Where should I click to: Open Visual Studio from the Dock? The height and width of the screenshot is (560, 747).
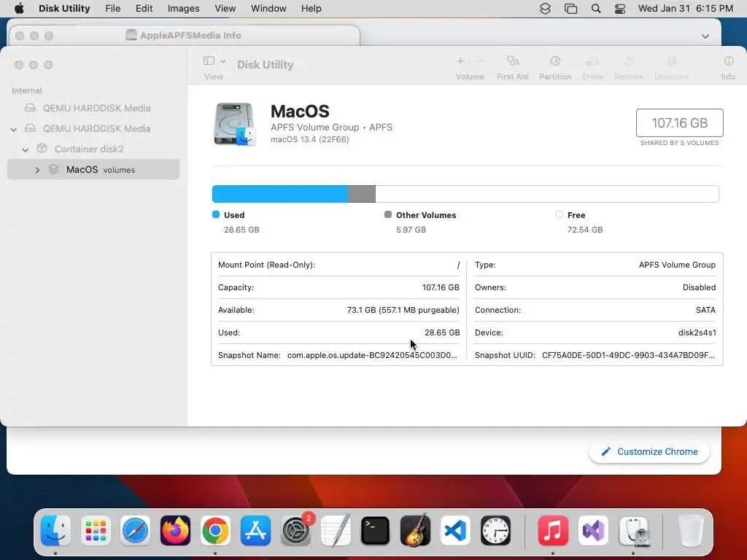(x=593, y=531)
